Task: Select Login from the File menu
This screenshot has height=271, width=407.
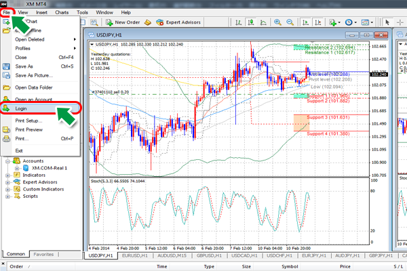Action: click(x=40, y=108)
